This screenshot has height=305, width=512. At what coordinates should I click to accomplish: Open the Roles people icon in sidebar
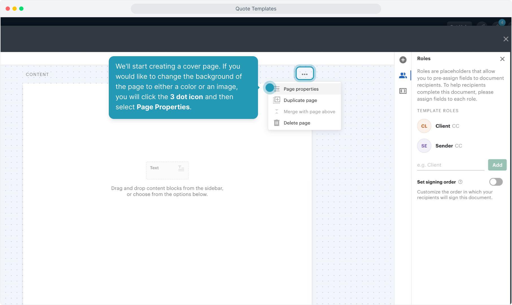click(x=403, y=75)
